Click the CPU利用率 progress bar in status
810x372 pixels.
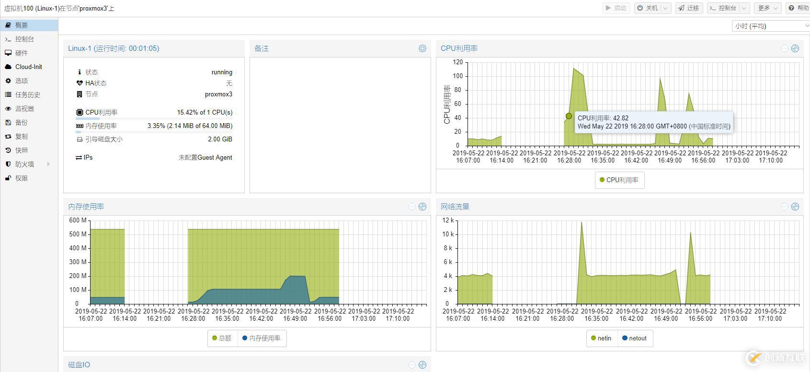pos(154,118)
